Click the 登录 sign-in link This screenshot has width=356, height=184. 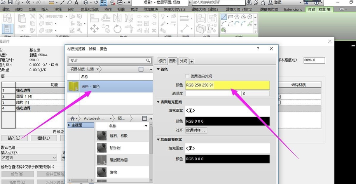point(277,2)
